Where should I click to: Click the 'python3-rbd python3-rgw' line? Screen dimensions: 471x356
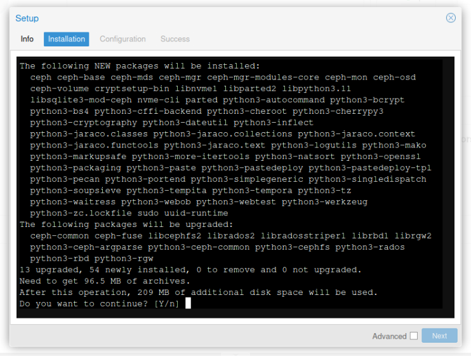[91, 259]
